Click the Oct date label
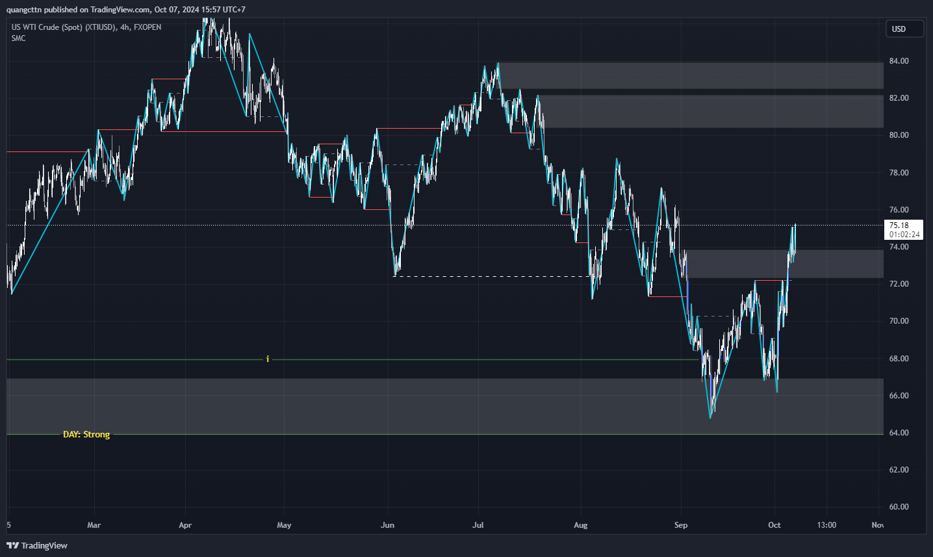The image size is (933, 557). click(x=774, y=525)
